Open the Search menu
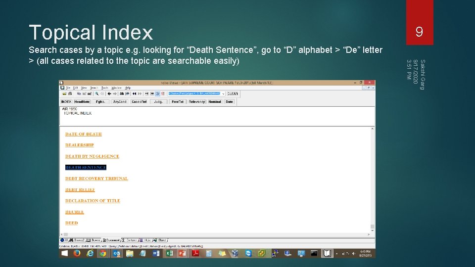475x267 pixels. (x=94, y=88)
